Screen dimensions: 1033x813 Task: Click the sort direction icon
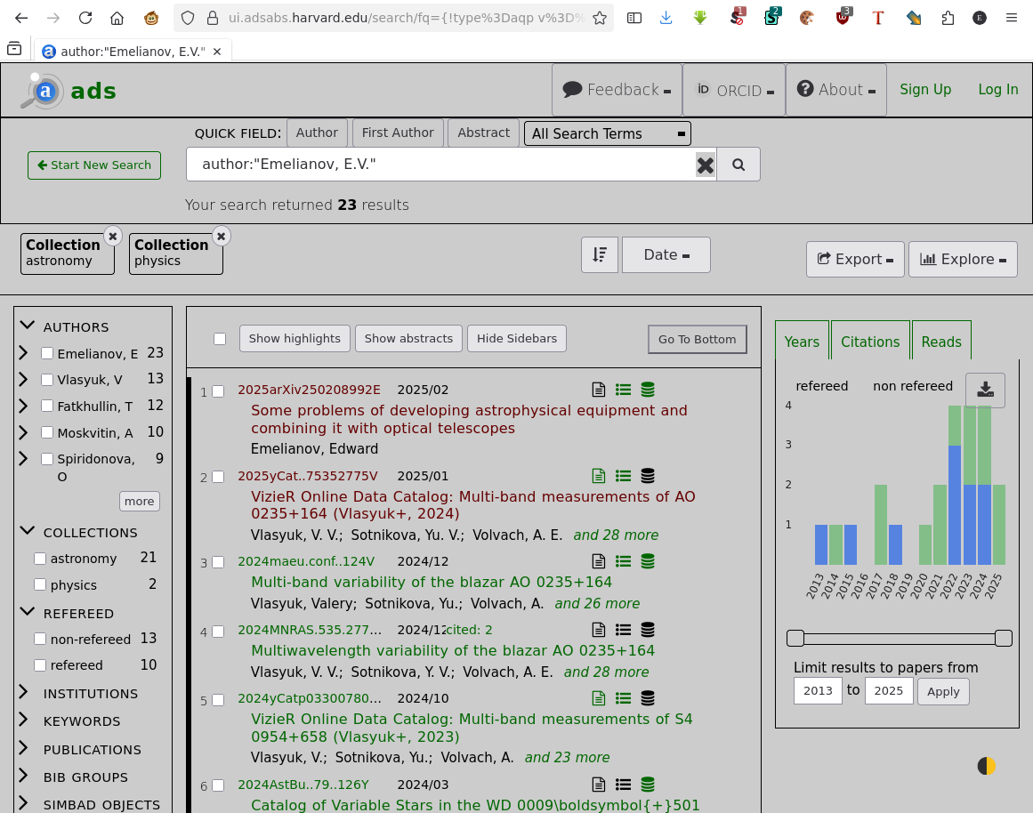click(600, 255)
